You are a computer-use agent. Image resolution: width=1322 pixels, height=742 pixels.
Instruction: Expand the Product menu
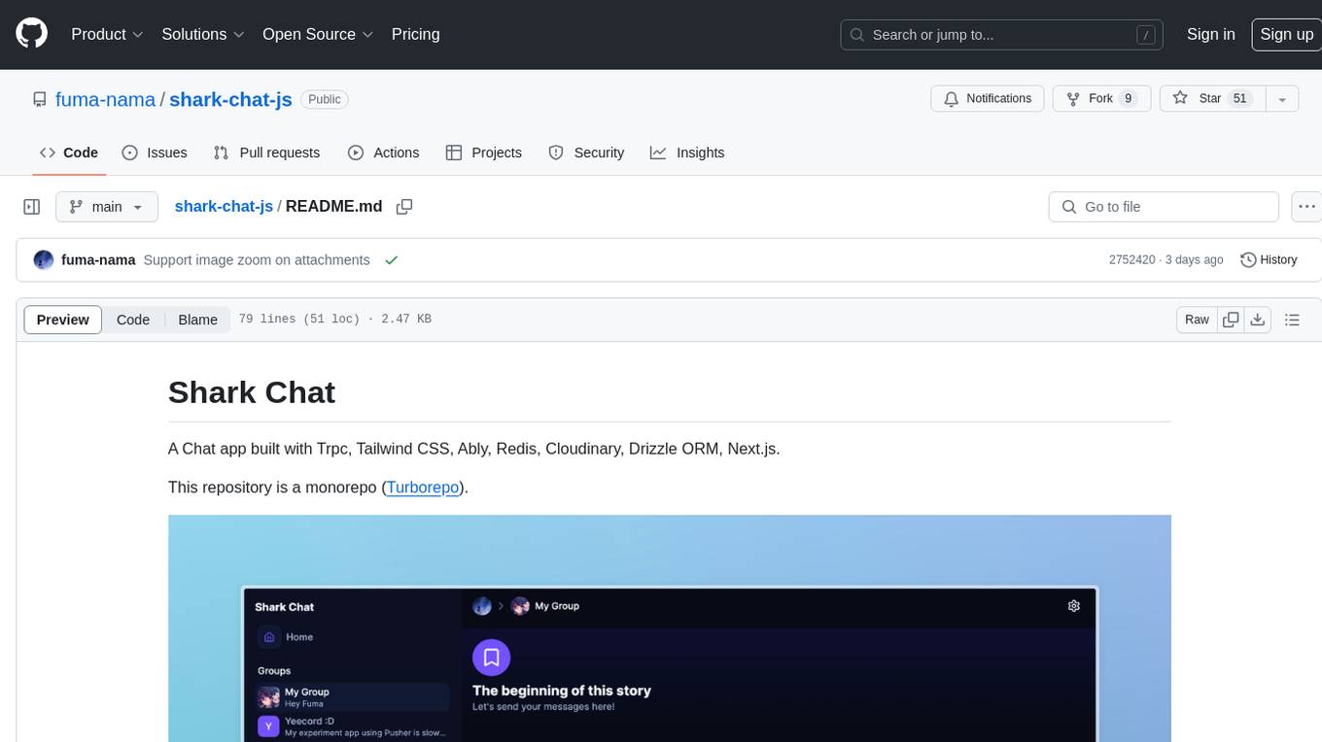click(107, 34)
